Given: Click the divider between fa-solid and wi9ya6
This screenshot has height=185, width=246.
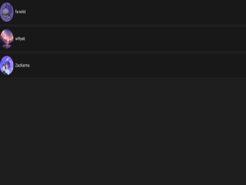Looking at the screenshot, I should point(123,25).
